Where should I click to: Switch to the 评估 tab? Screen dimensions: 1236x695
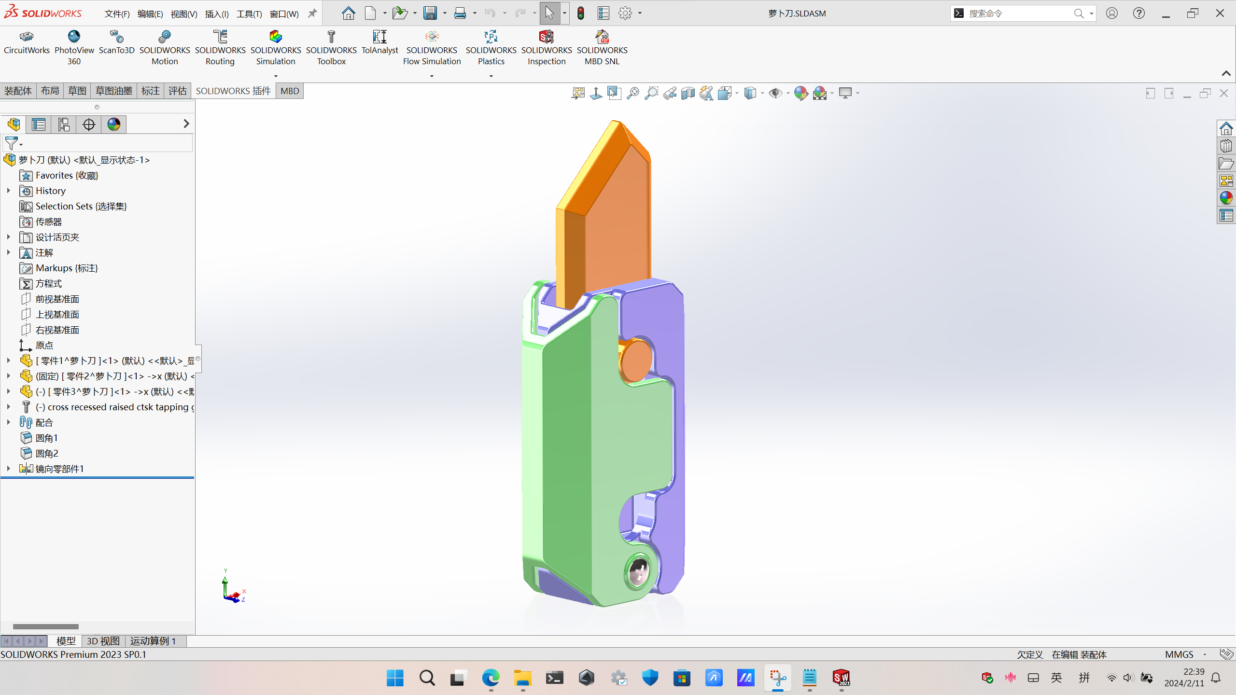coord(177,91)
